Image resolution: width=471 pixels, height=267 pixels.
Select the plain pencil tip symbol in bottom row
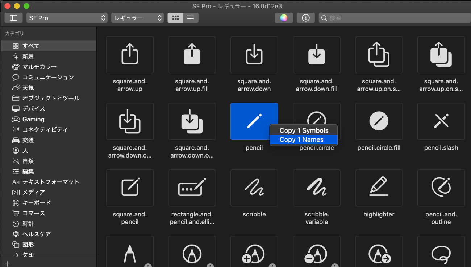pyautogui.click(x=130, y=252)
